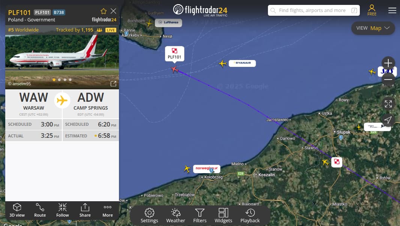The width and height of the screenshot is (400, 226).
Task: Open the Weather layers
Action: (176, 216)
